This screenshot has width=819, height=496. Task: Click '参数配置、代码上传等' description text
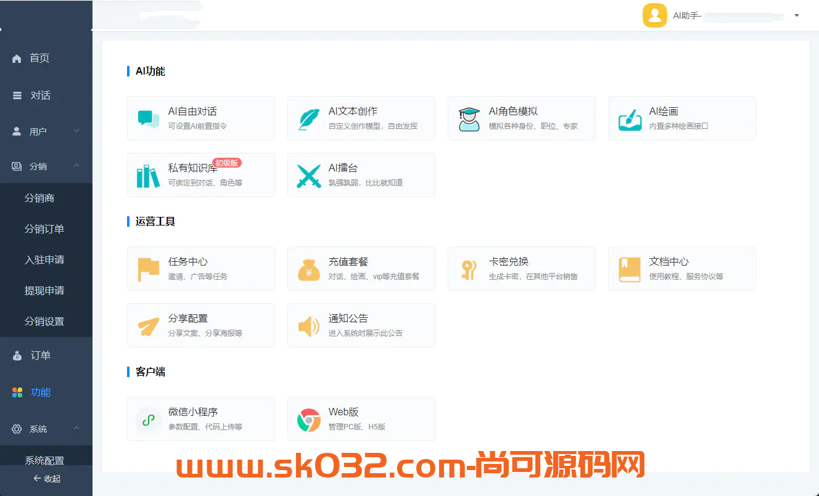[x=205, y=427]
